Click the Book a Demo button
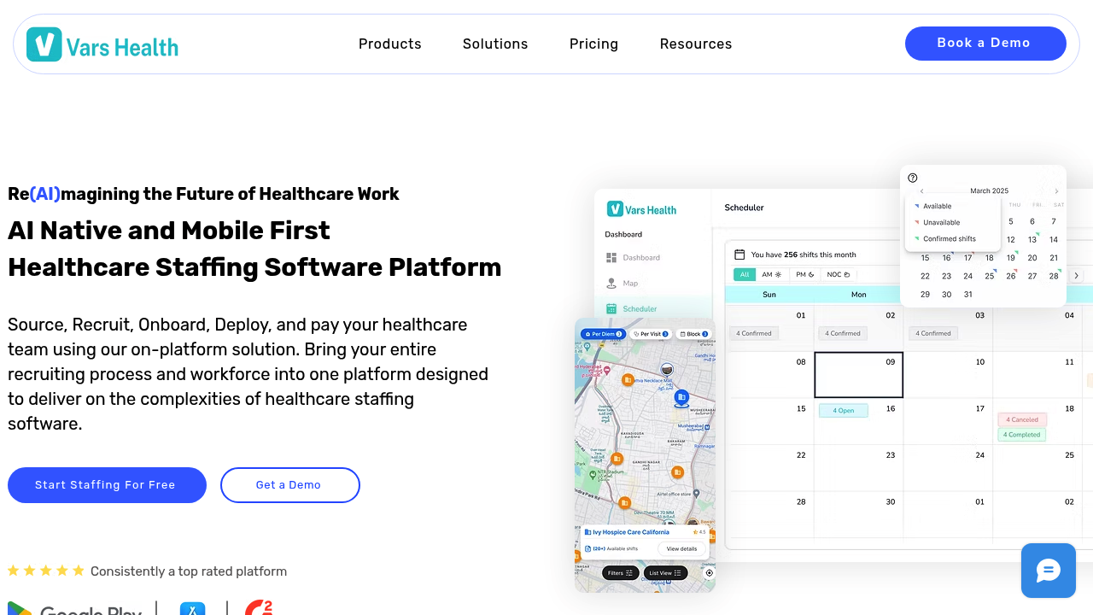Screen dimensions: 1093x615 point(985,44)
